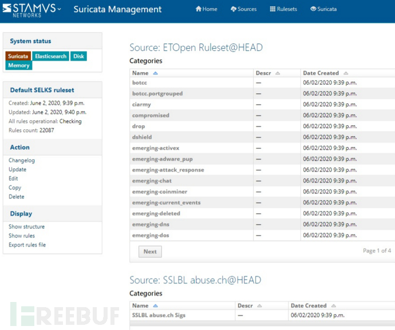Click the Rulesets grid icon
The image size is (395, 330).
tap(272, 9)
